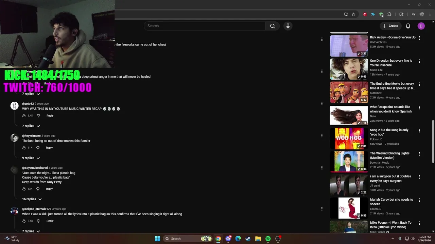Click Create button on YouTube
Viewport: 435px width, 244px height.
[390, 26]
